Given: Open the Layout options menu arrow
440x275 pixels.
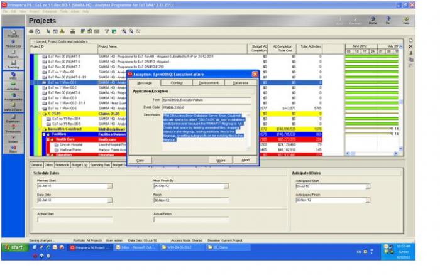Looking at the screenshot, I should click(x=35, y=41).
